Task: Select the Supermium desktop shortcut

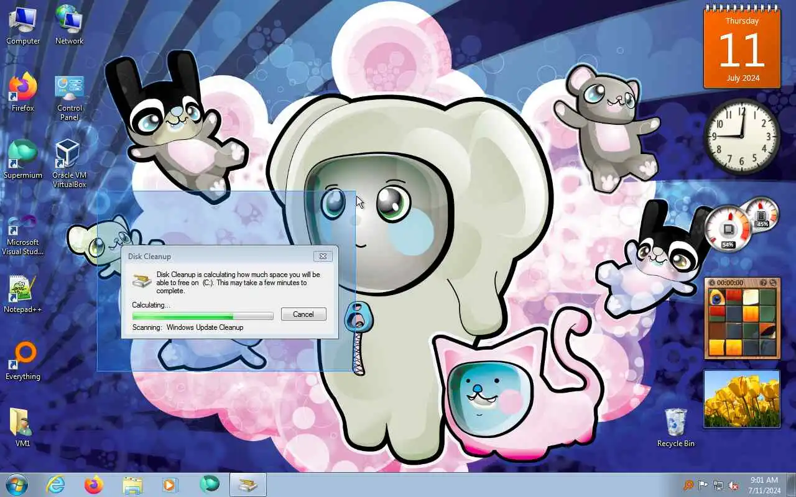Action: pyautogui.click(x=23, y=159)
